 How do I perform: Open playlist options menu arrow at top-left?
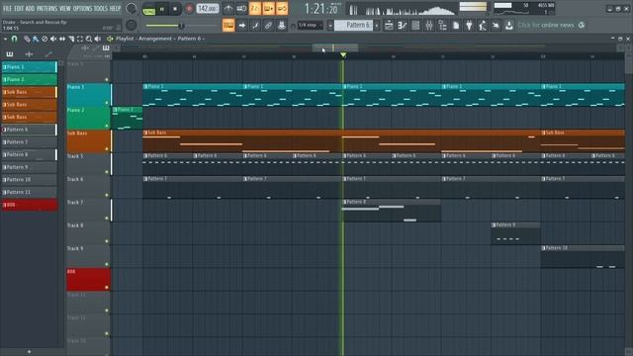5,39
